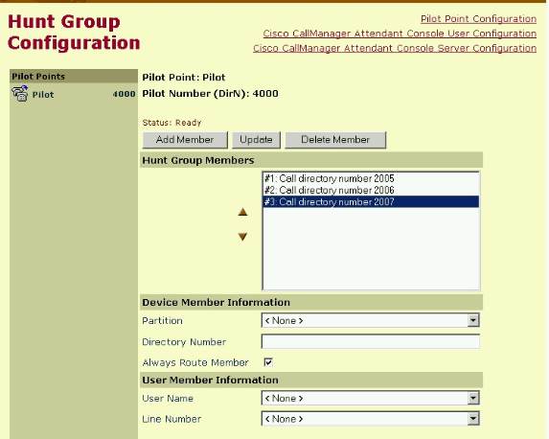Viewport: 549px width, 439px height.
Task: Click the Add Member button
Action: click(185, 140)
